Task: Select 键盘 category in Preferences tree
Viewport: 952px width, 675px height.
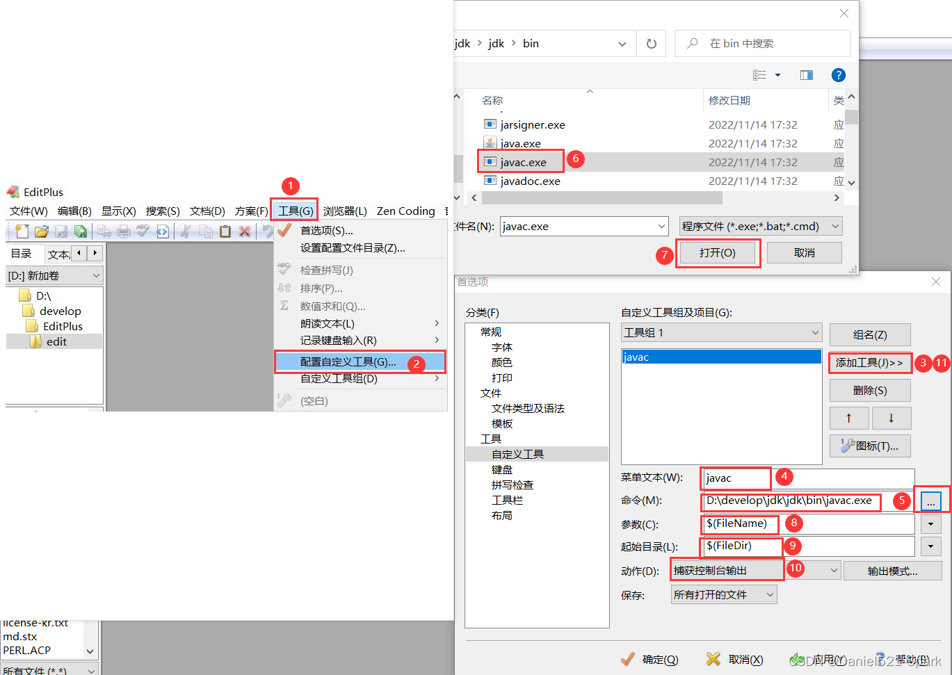Action: point(502,469)
